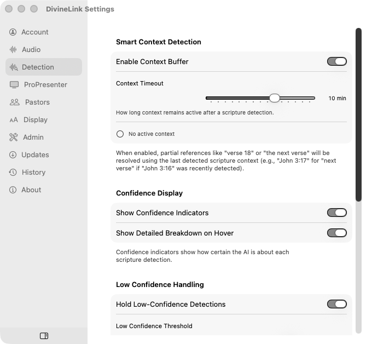Click the Display text-size icon

(14, 120)
